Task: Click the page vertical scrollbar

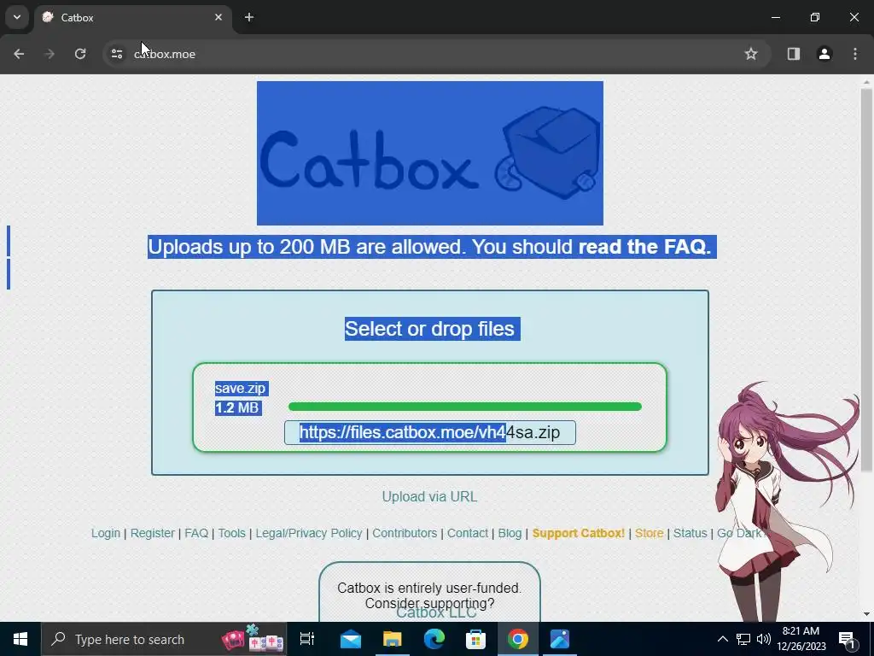Action: (x=866, y=279)
